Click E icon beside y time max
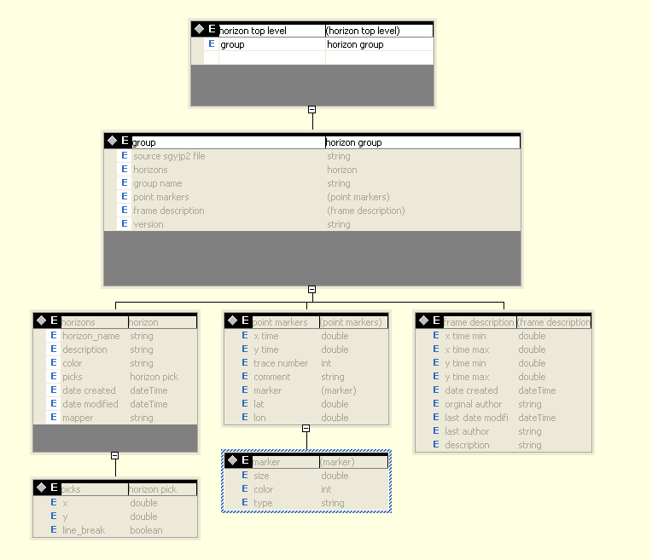The height and width of the screenshot is (560, 652). [x=436, y=376]
